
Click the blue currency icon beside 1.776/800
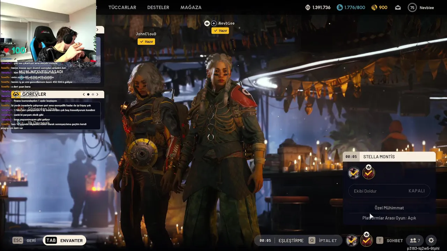point(340,7)
